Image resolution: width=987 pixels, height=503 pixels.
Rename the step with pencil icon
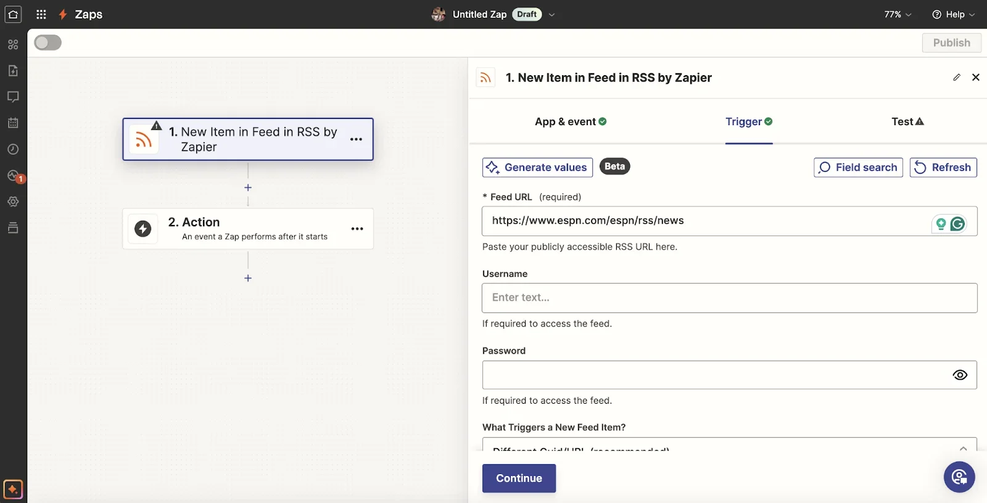pyautogui.click(x=957, y=77)
